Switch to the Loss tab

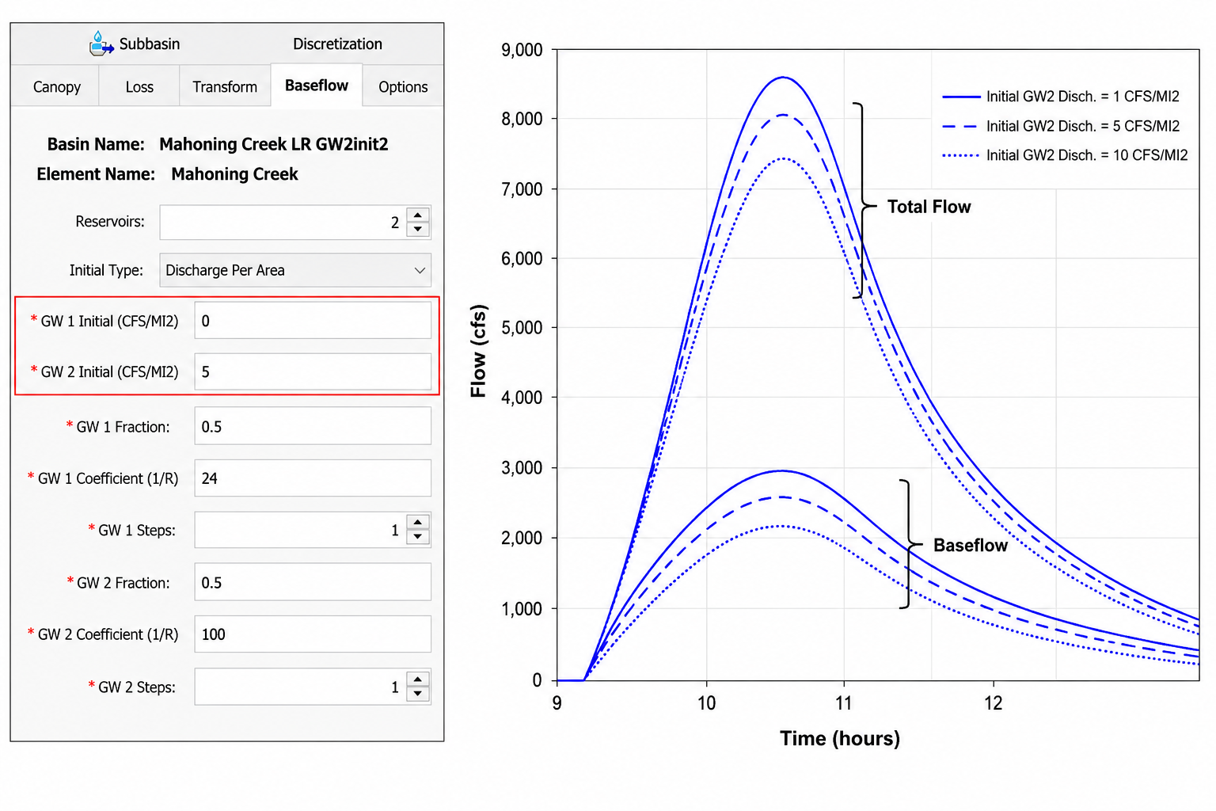click(139, 86)
